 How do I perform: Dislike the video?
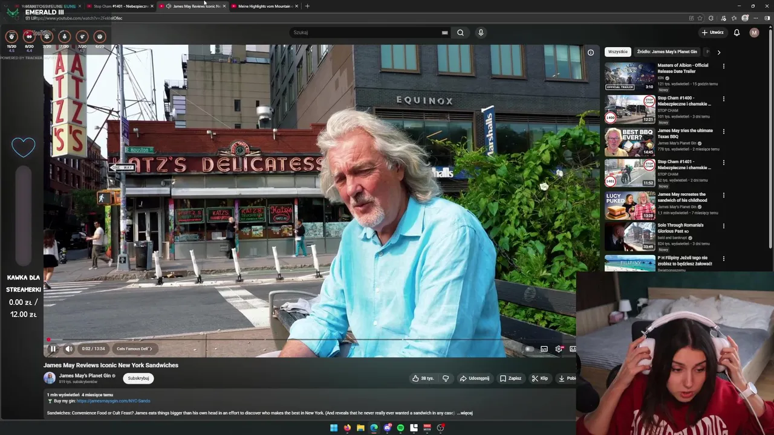pyautogui.click(x=446, y=378)
